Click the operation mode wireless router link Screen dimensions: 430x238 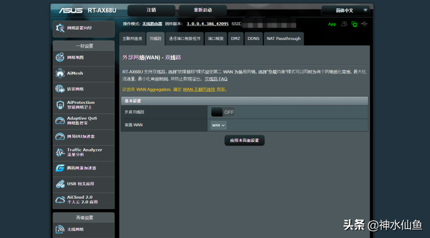pyautogui.click(x=152, y=24)
